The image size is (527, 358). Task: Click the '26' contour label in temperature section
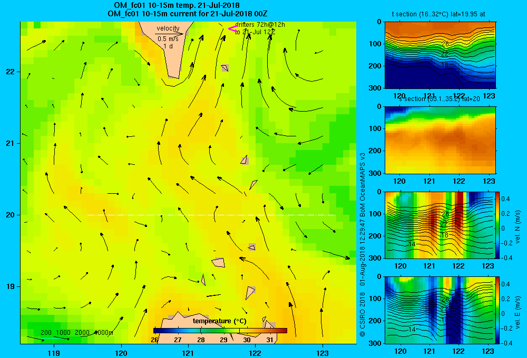coord(445,44)
